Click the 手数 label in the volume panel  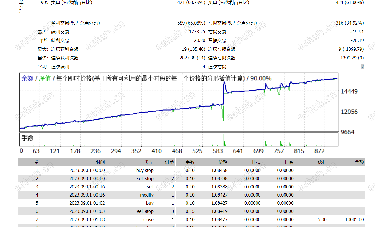click(27, 138)
